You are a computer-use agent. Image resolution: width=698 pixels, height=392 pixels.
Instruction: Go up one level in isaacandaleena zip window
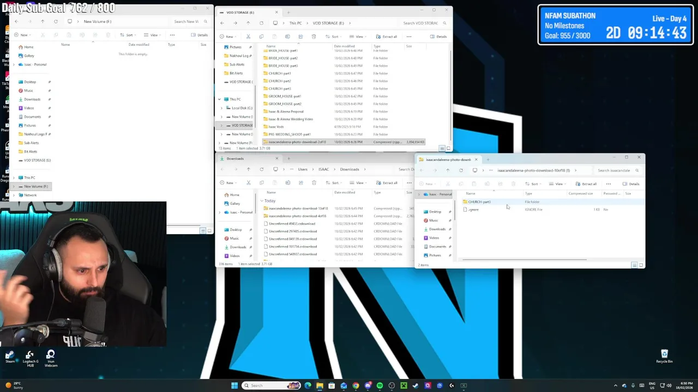[x=448, y=170]
